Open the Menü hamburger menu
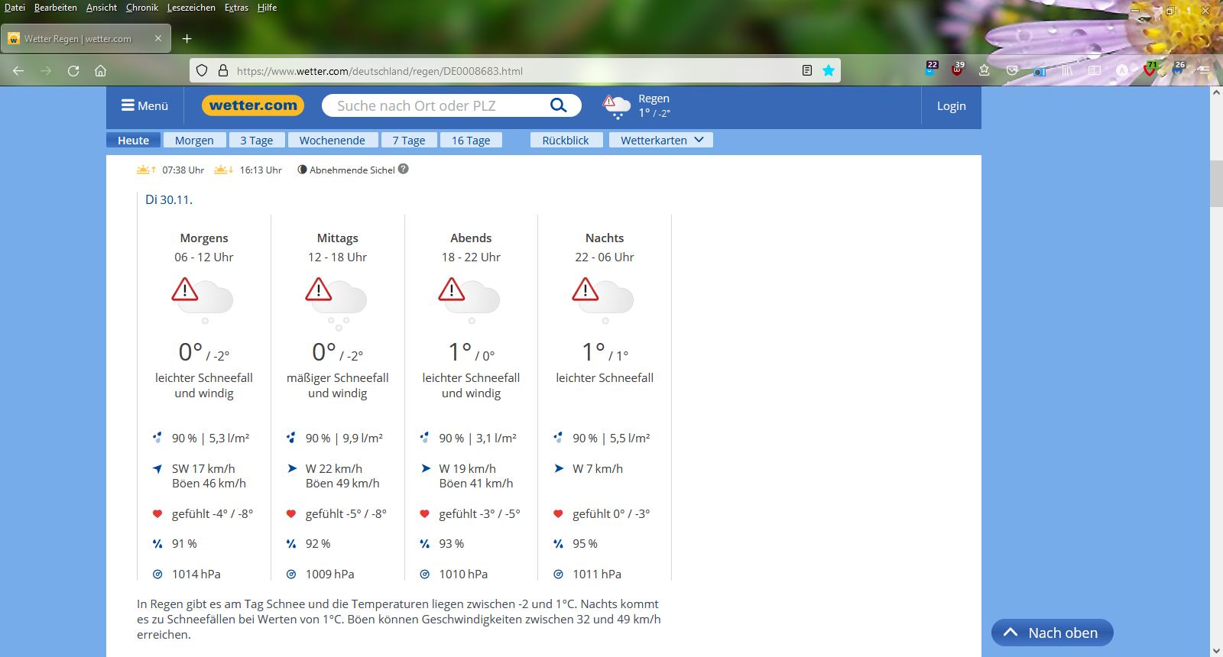Image resolution: width=1223 pixels, height=657 pixels. click(144, 106)
